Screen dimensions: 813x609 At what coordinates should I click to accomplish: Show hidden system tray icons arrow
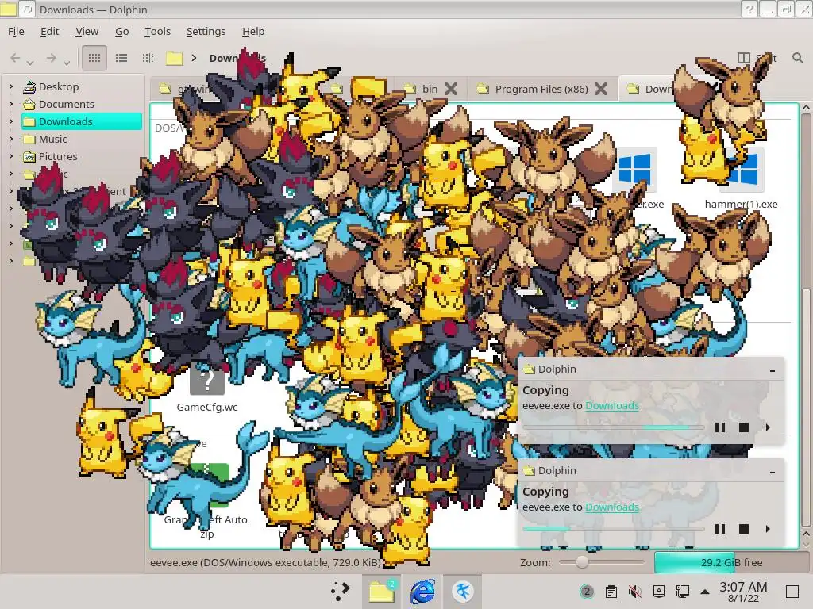point(705,592)
